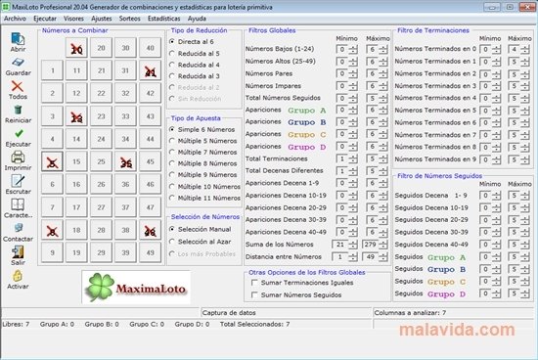Open the Ejecutar menu
This screenshot has height=360, width=538.
click(x=45, y=19)
